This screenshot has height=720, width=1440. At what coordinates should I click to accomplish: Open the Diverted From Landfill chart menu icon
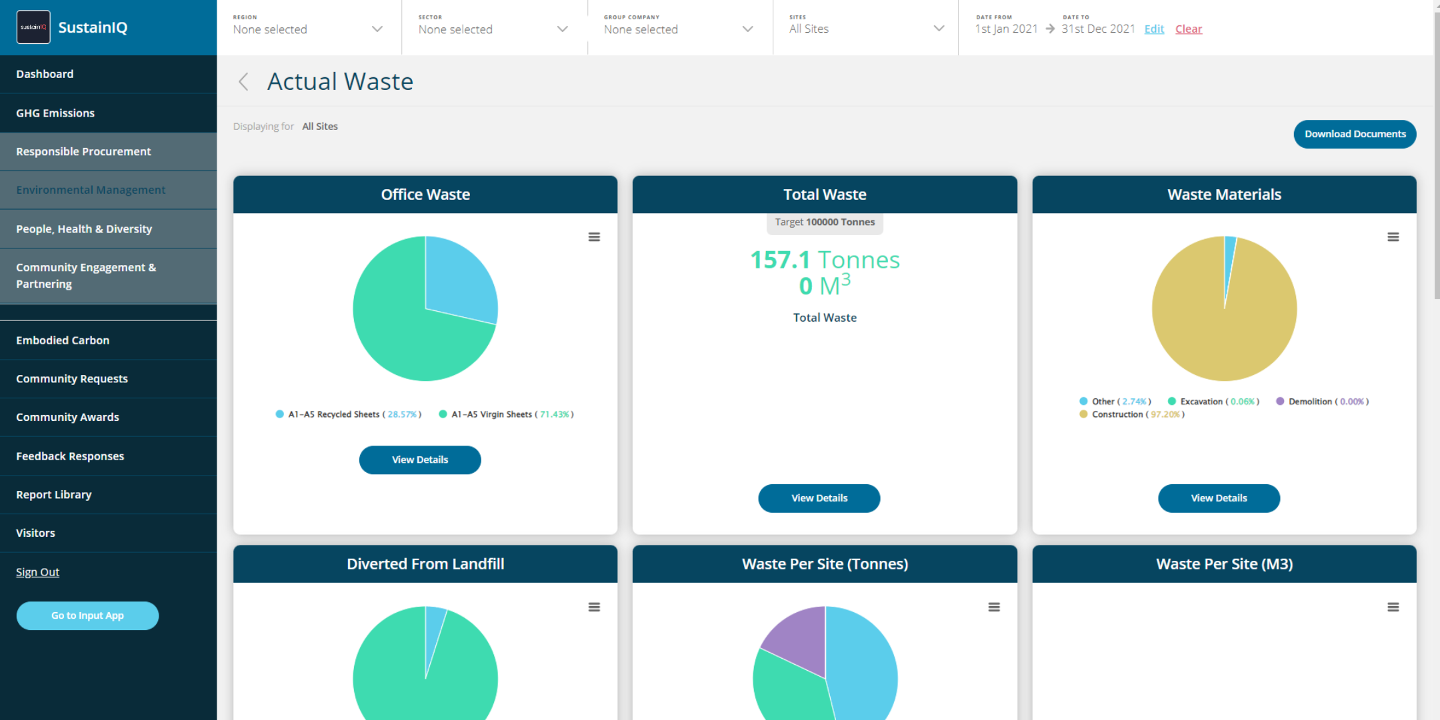[x=594, y=607]
